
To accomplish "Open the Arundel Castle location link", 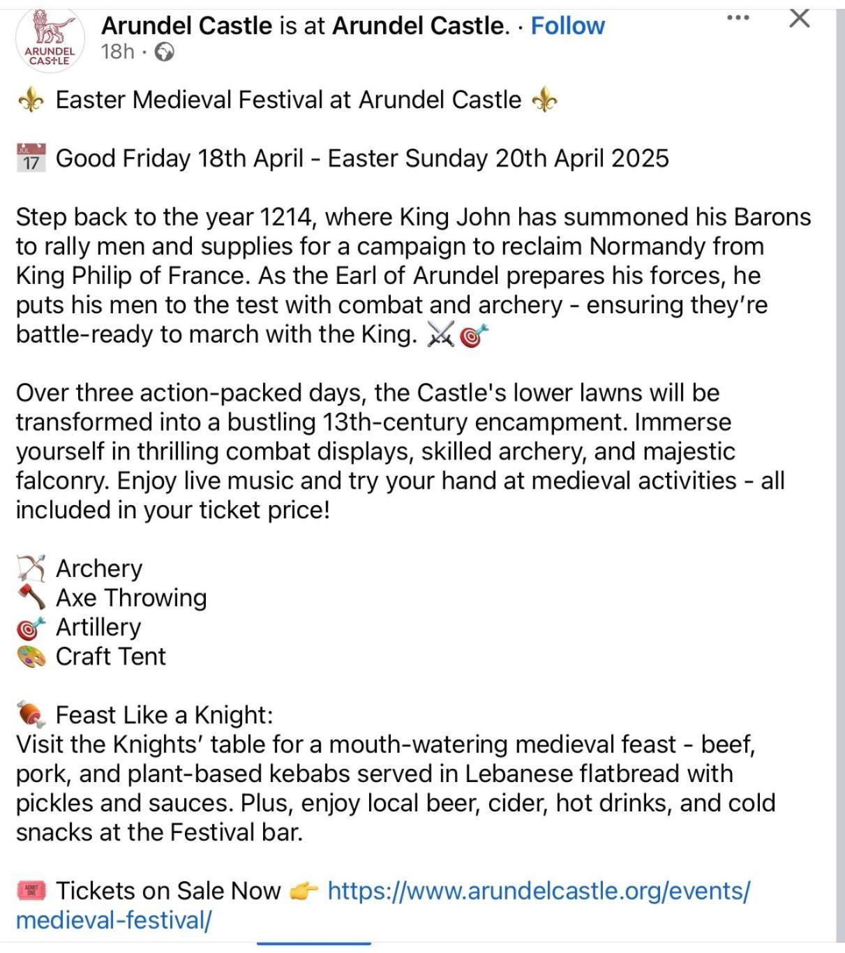I will pos(421,26).
